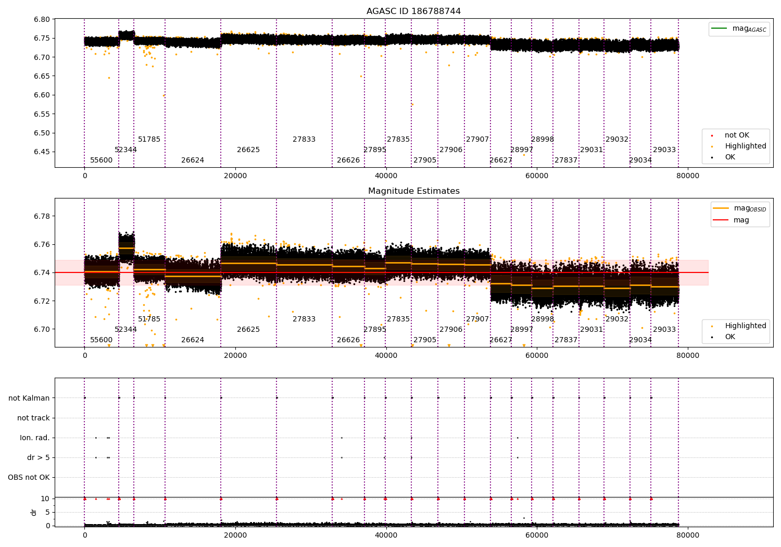Click the 6.74 y-axis tick in the middle plot
The height and width of the screenshot is (547, 781).
(42, 273)
